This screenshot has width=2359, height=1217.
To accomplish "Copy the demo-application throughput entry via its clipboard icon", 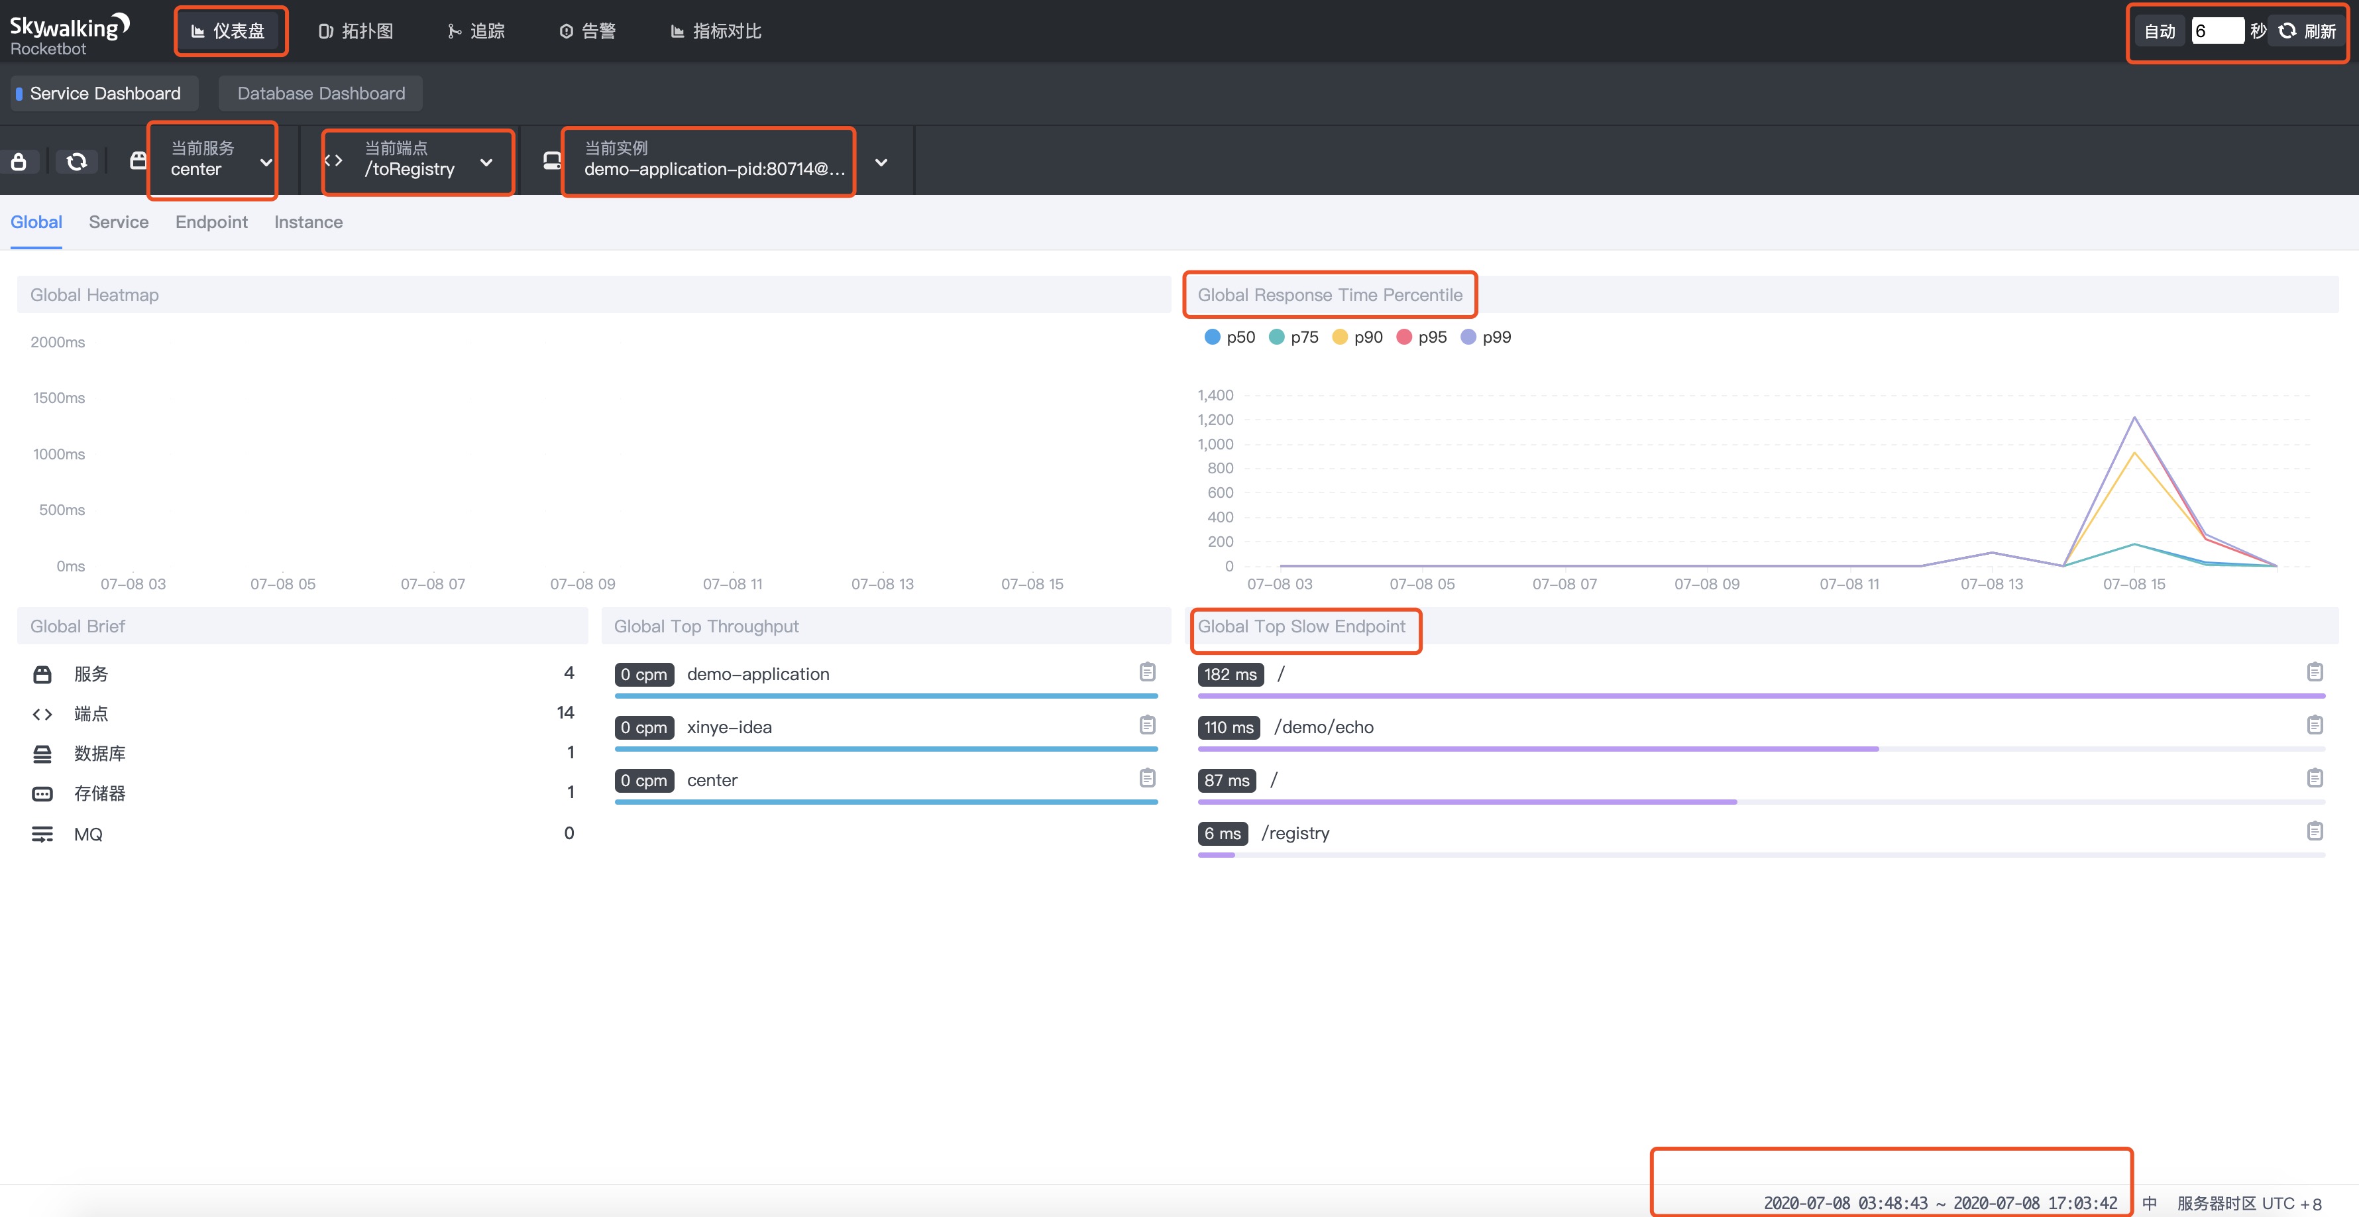I will click(x=1146, y=672).
